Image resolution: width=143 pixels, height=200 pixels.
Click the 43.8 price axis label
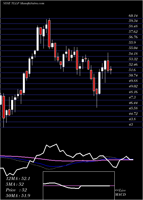(132, 119)
